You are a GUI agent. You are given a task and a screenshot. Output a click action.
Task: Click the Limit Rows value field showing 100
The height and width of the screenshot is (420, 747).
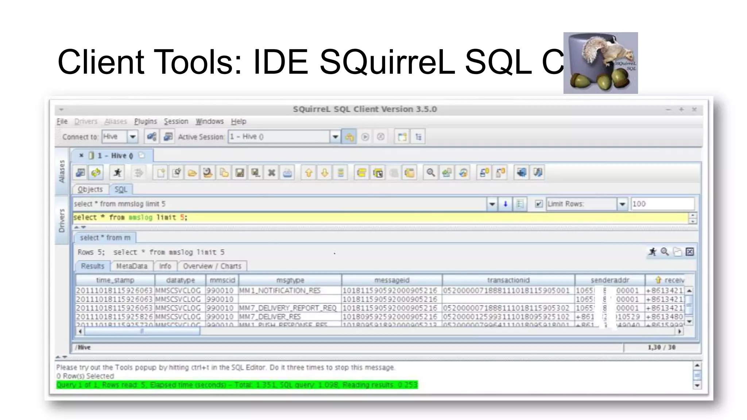[662, 204]
